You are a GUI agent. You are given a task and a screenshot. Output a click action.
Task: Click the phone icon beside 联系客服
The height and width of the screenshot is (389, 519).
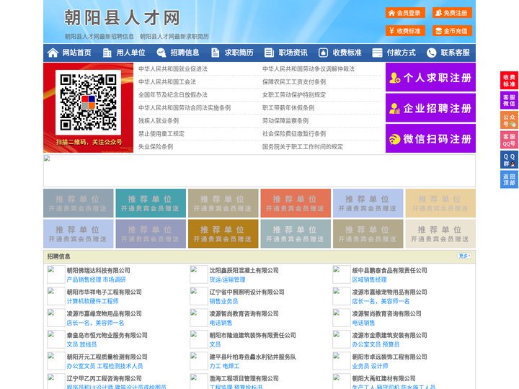[x=431, y=53]
